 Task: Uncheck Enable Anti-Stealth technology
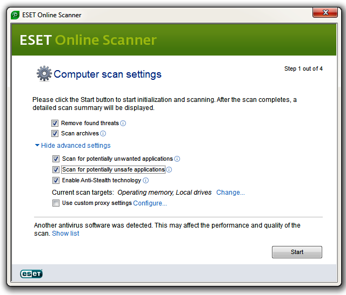click(56, 181)
